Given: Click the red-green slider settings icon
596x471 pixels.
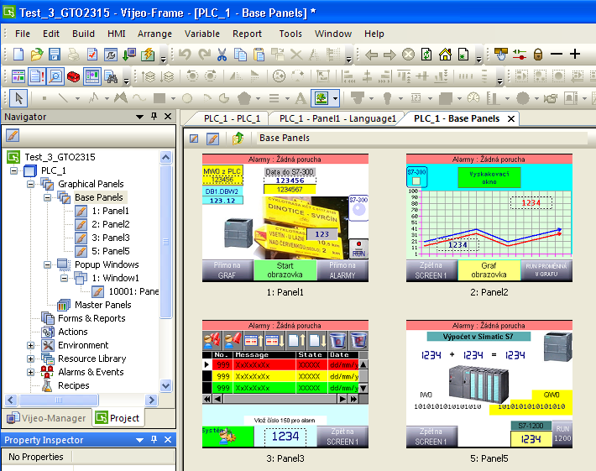Looking at the screenshot, I should pos(520,55).
